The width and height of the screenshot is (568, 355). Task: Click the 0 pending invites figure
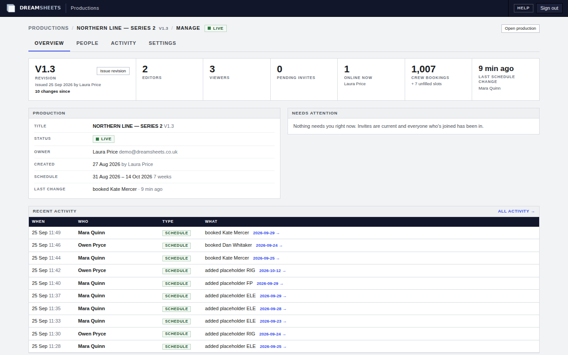pyautogui.click(x=280, y=69)
